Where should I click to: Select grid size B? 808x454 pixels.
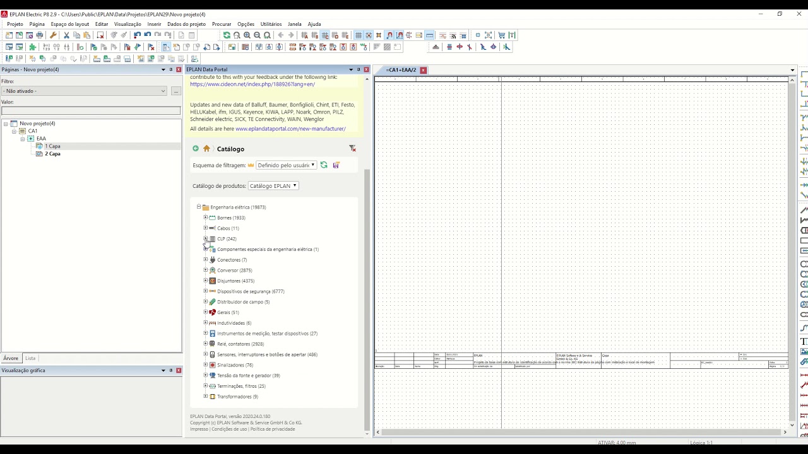click(x=314, y=35)
